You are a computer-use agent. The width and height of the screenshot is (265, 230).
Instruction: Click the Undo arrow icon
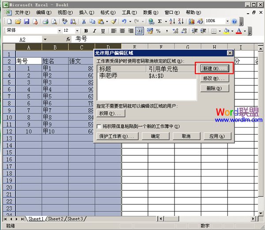pos(124,21)
